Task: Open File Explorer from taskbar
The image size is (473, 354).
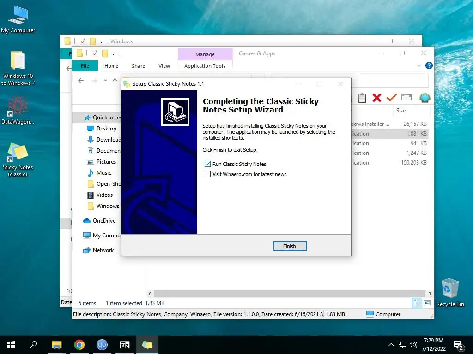Action: coord(56,345)
